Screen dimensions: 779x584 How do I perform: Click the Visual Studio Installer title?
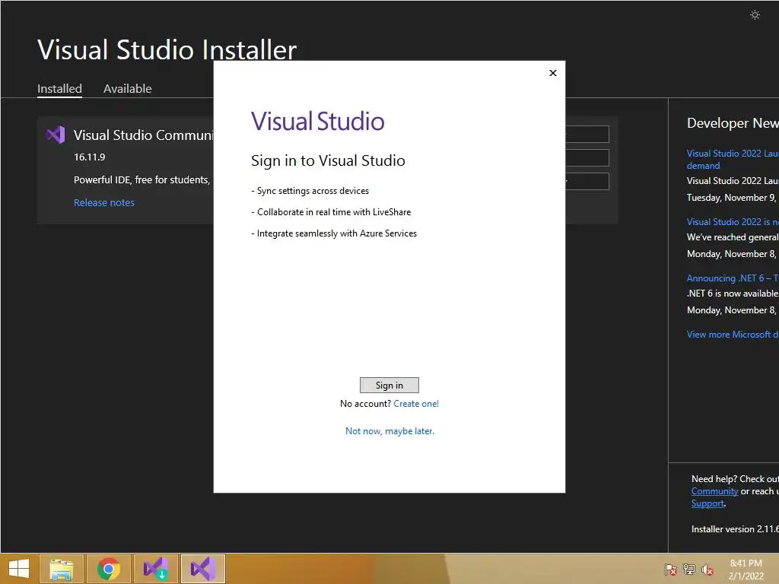point(167,49)
